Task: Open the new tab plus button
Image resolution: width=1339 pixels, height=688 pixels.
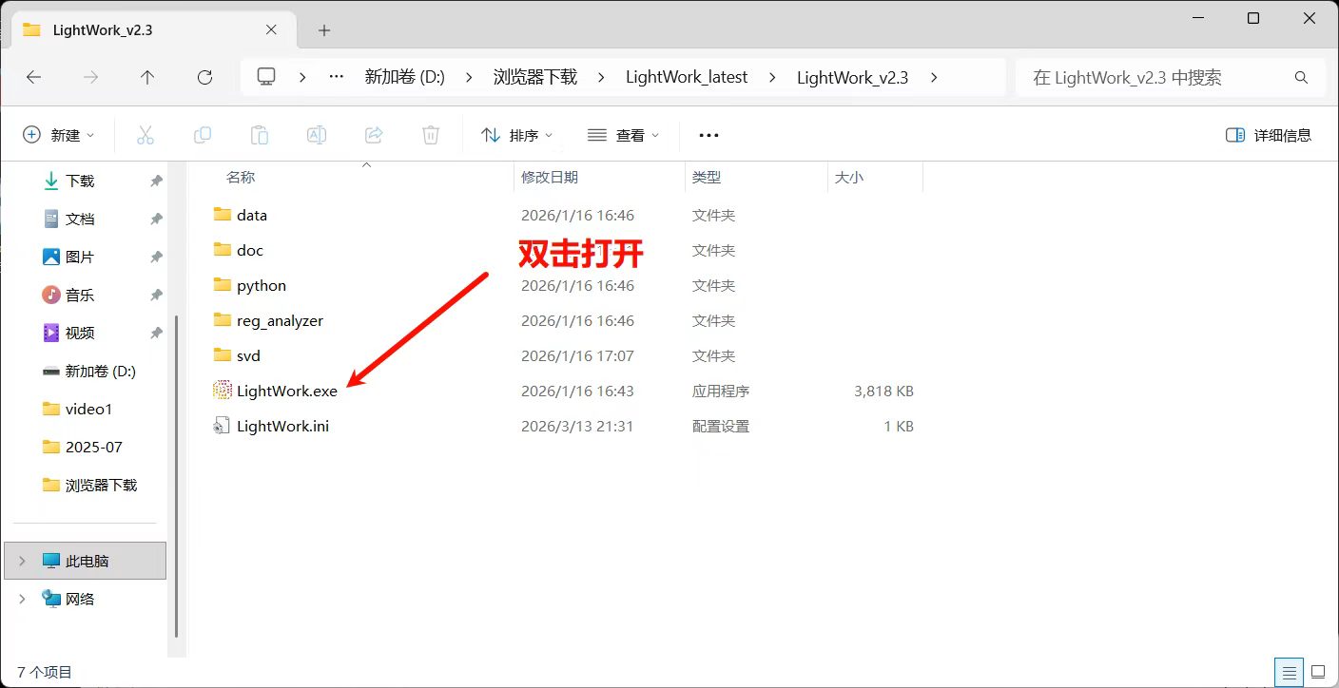Action: pos(324,30)
